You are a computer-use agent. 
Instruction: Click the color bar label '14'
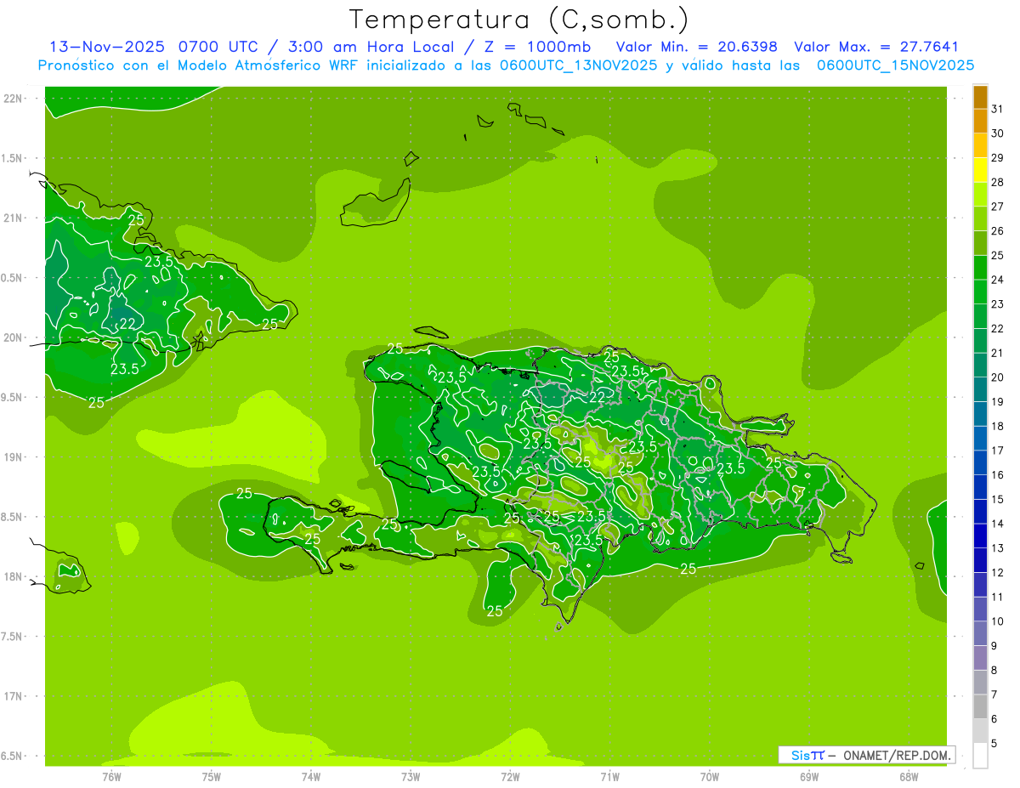coord(998,524)
